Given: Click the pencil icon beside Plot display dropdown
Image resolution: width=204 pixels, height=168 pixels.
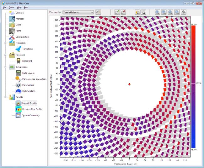Looking at the screenshot, I should 98,12.
